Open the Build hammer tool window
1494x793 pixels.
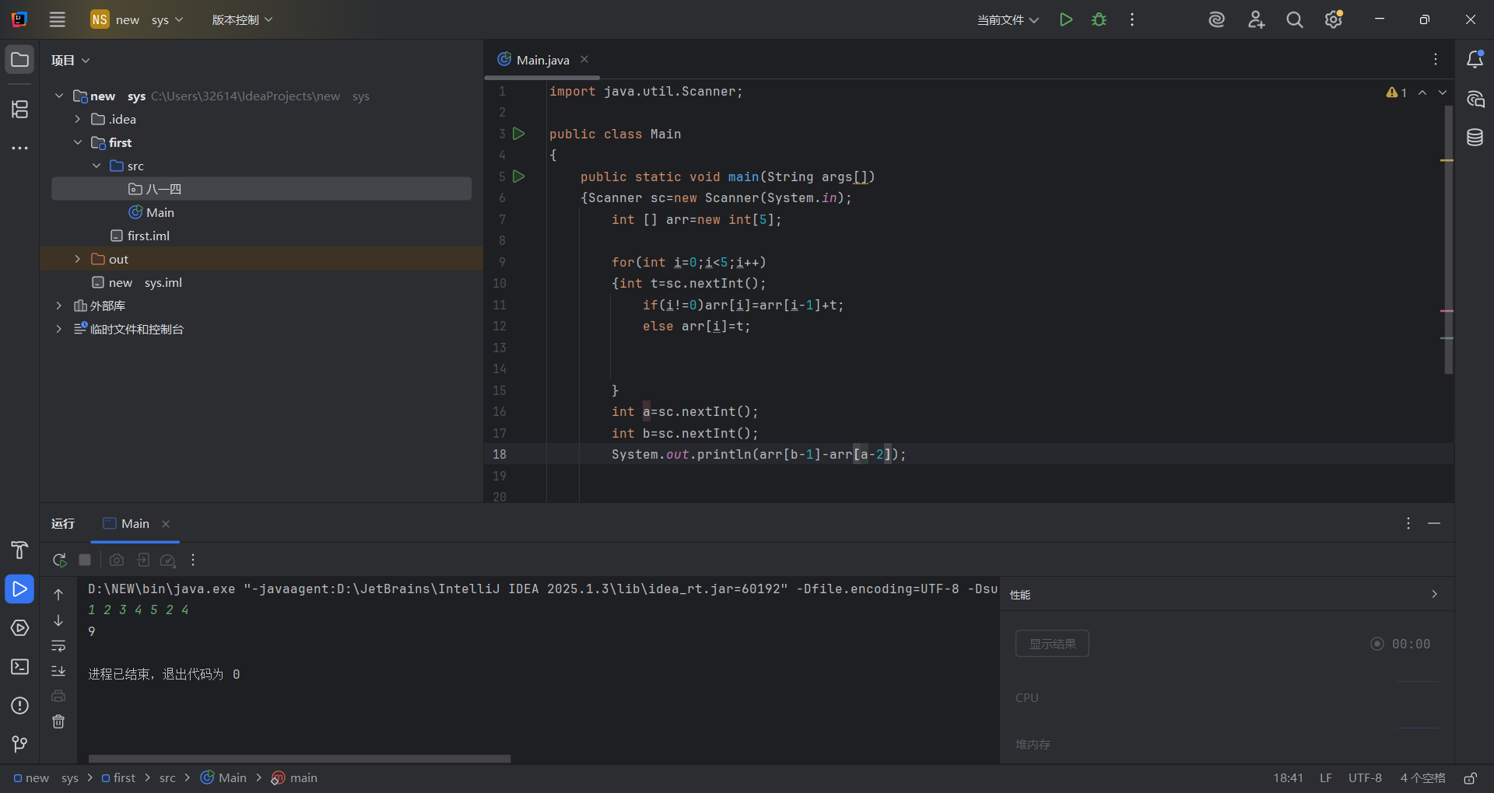point(19,550)
